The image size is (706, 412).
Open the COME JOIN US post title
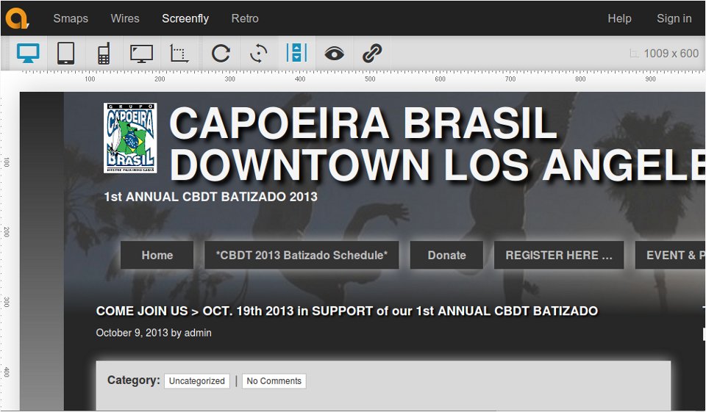[347, 311]
